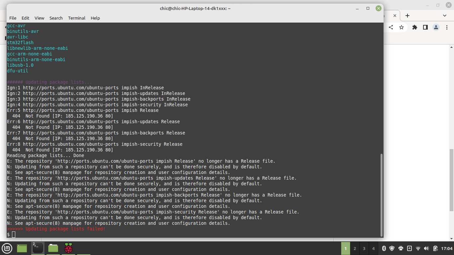Check the battery status icon
Screen dimensions: 454x255
[x=435, y=248]
